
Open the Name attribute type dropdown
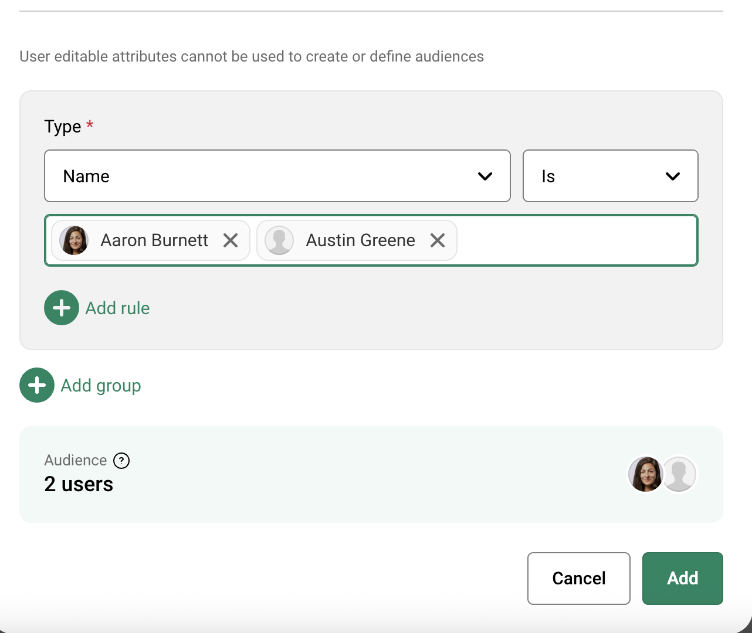(x=277, y=176)
